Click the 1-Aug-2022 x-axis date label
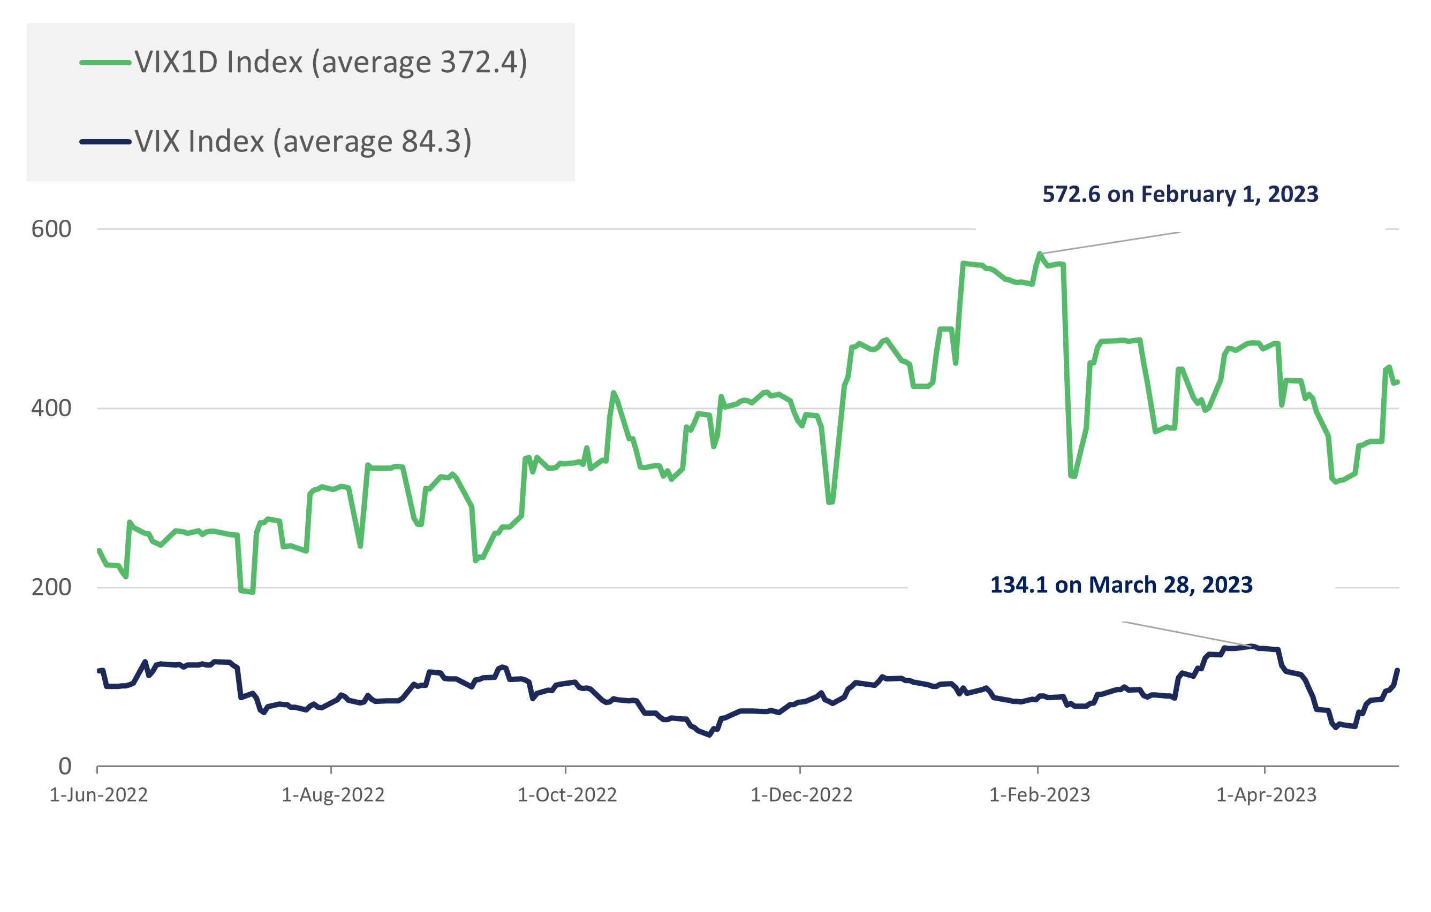1431x912 pixels. tap(333, 795)
